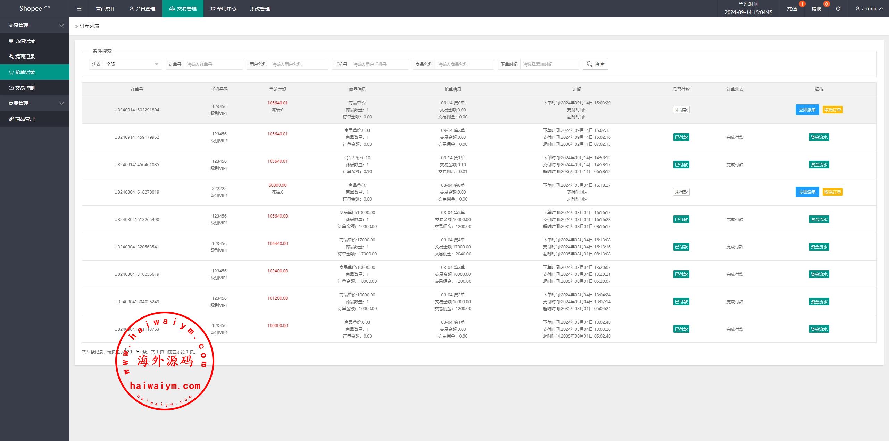Select 抢单记录 in sidebar
This screenshot has height=441, width=889.
click(x=25, y=72)
